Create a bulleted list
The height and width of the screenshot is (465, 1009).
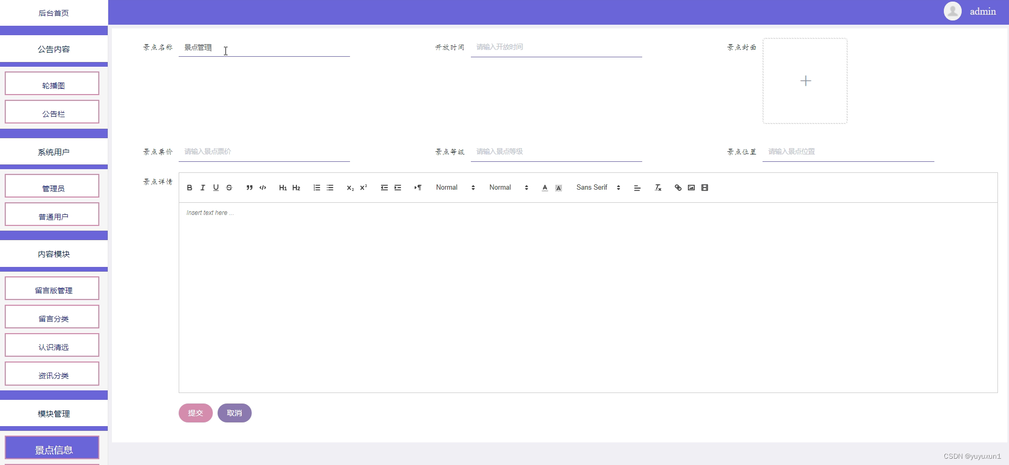click(330, 188)
